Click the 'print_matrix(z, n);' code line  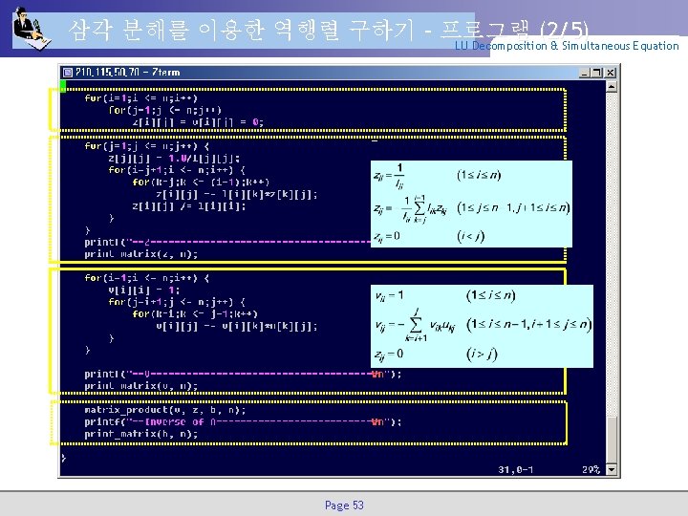coord(140,254)
